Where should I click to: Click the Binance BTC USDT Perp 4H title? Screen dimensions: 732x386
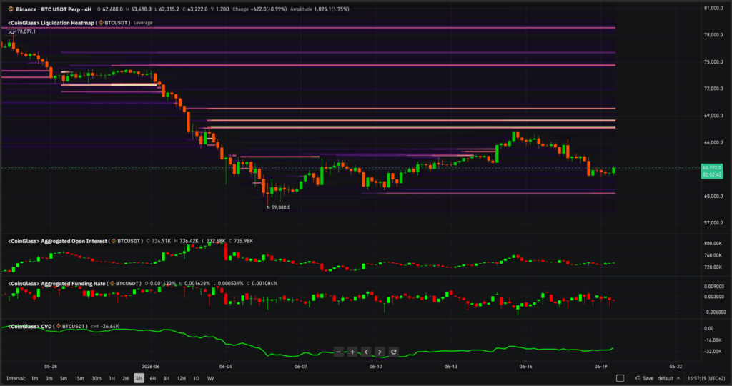54,9
